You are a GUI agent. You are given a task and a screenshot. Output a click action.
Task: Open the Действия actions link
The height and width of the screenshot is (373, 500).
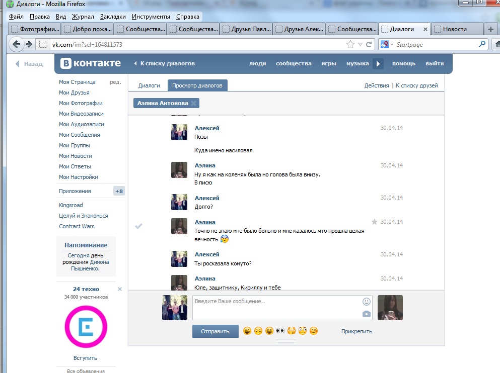(377, 85)
